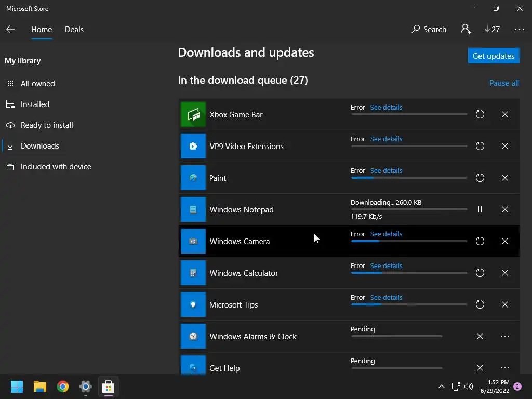Click the Paint app icon
The image size is (532, 399).
pyautogui.click(x=193, y=178)
